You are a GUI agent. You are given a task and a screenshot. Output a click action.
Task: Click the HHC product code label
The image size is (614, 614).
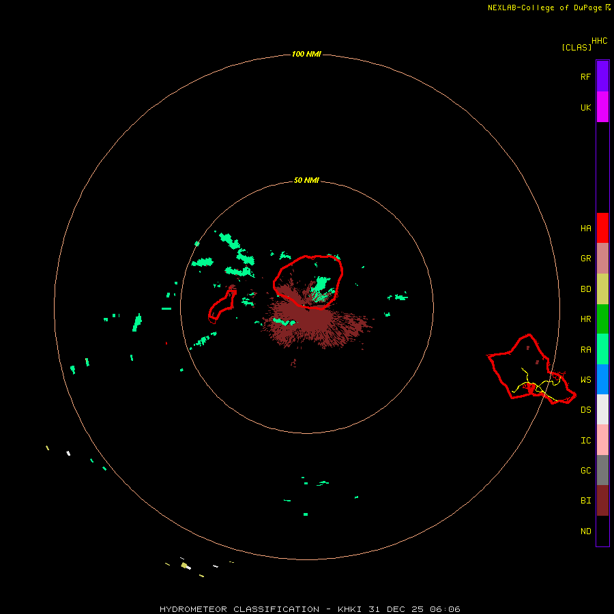point(599,41)
